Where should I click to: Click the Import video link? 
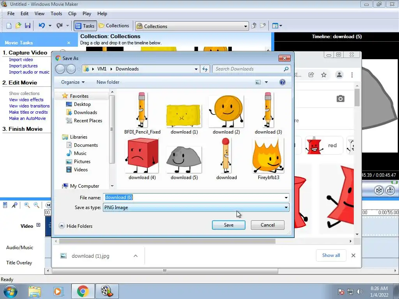(21, 60)
